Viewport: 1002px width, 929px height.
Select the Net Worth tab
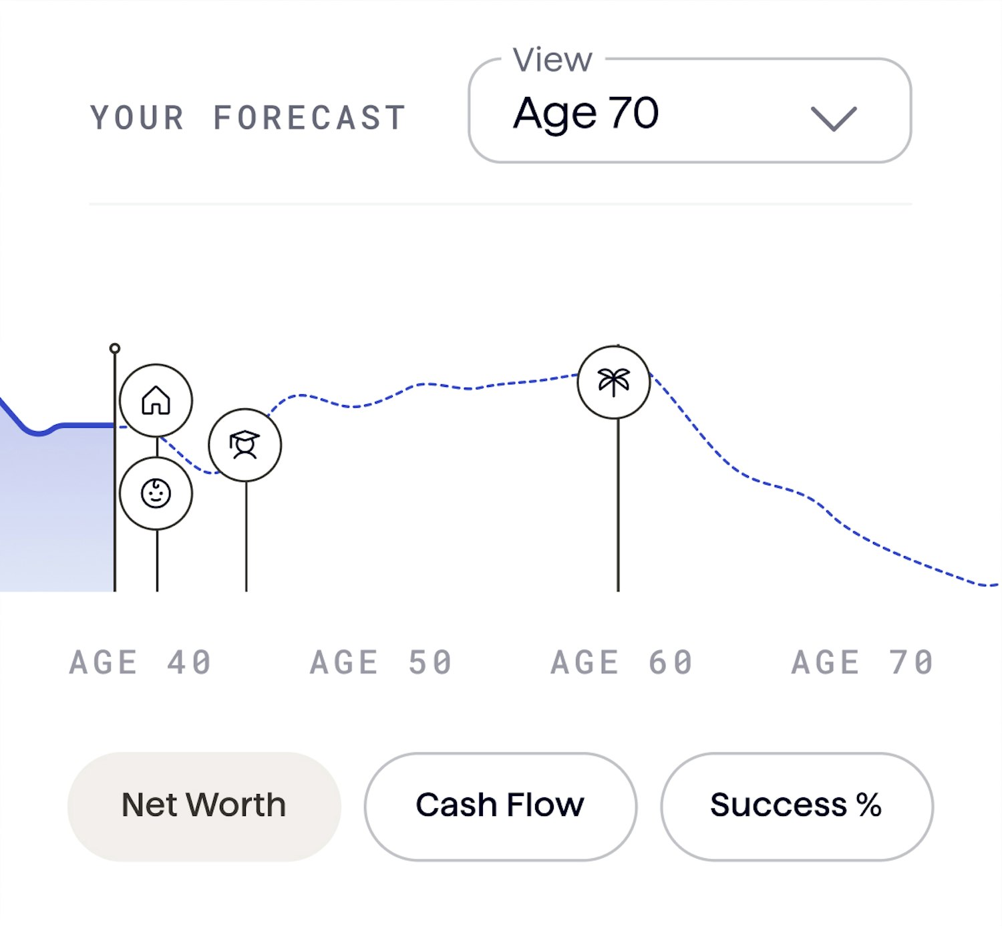coord(204,806)
